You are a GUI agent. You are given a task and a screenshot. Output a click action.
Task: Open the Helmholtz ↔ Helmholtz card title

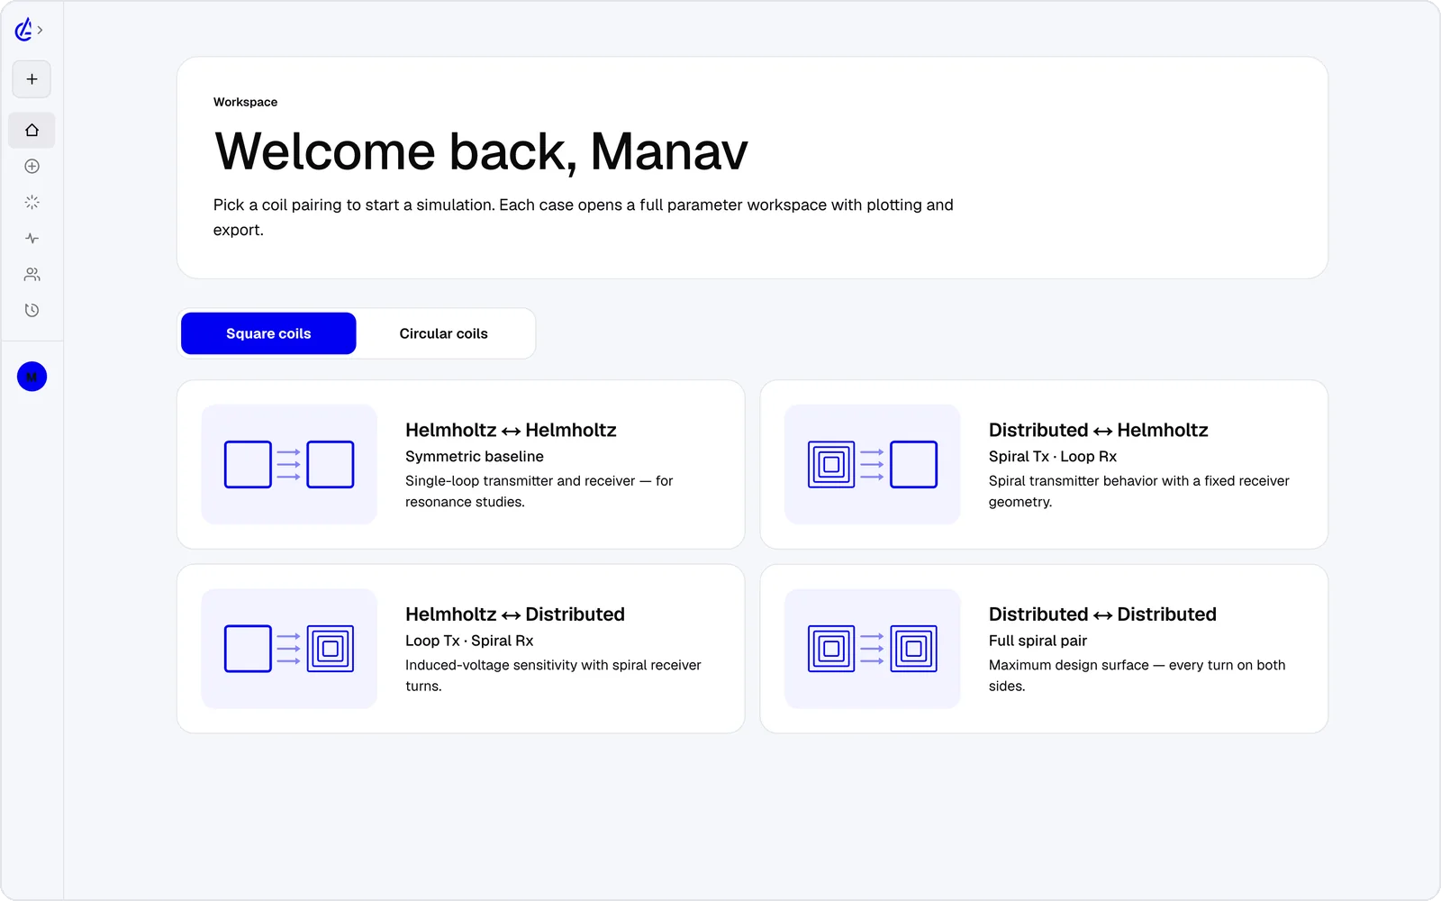pyautogui.click(x=511, y=430)
